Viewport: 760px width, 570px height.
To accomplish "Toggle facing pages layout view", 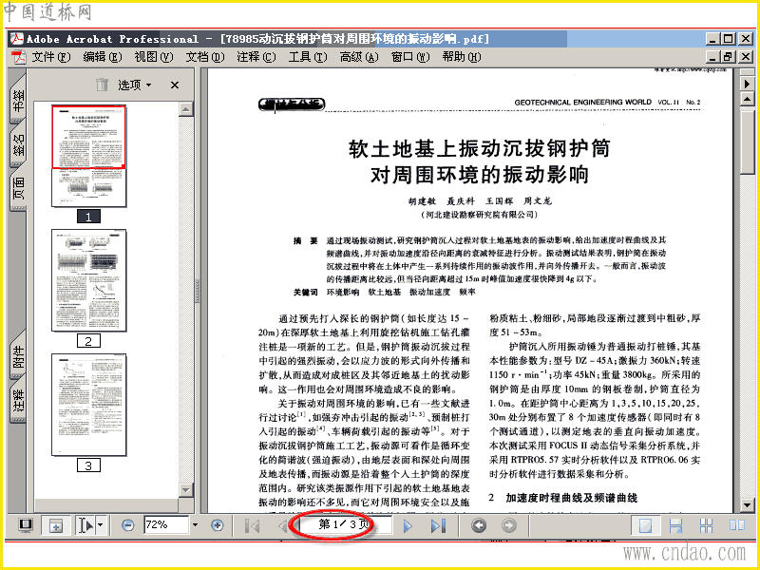I will [737, 525].
